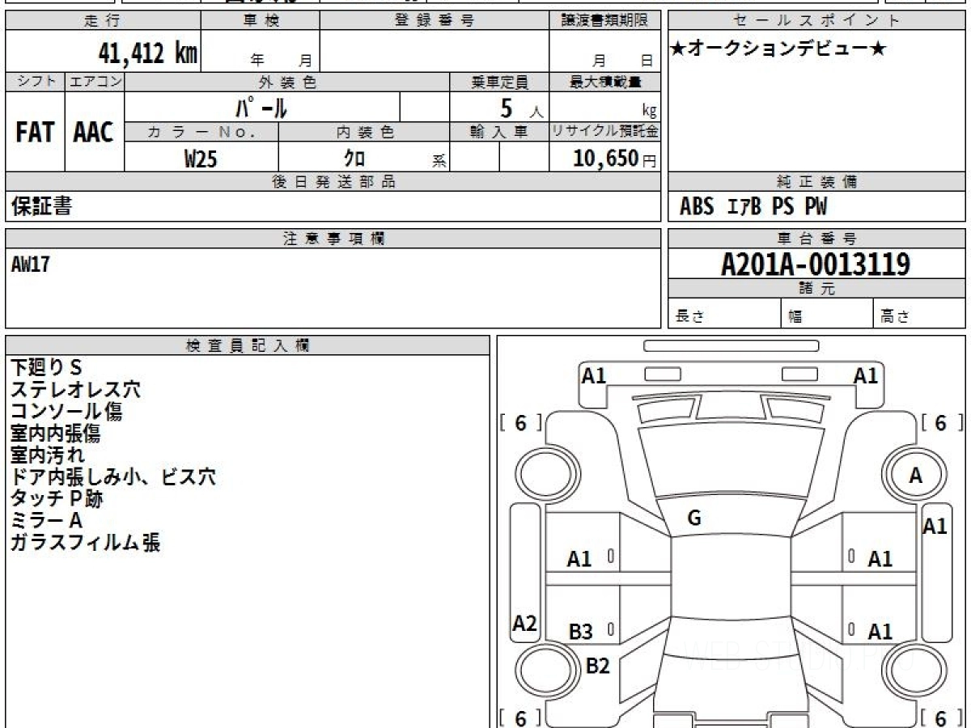The image size is (971, 728).
Task: Select the シフト header cell
Action: 36,82
